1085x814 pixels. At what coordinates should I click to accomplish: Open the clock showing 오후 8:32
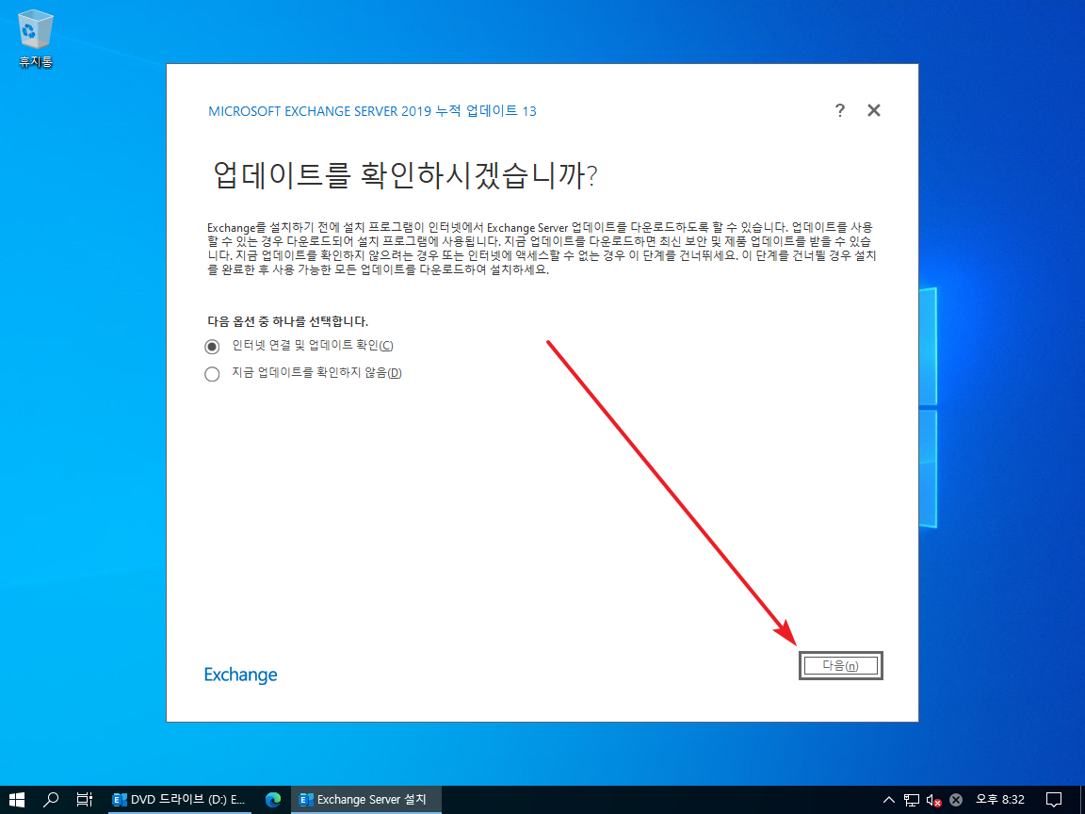[x=1000, y=800]
